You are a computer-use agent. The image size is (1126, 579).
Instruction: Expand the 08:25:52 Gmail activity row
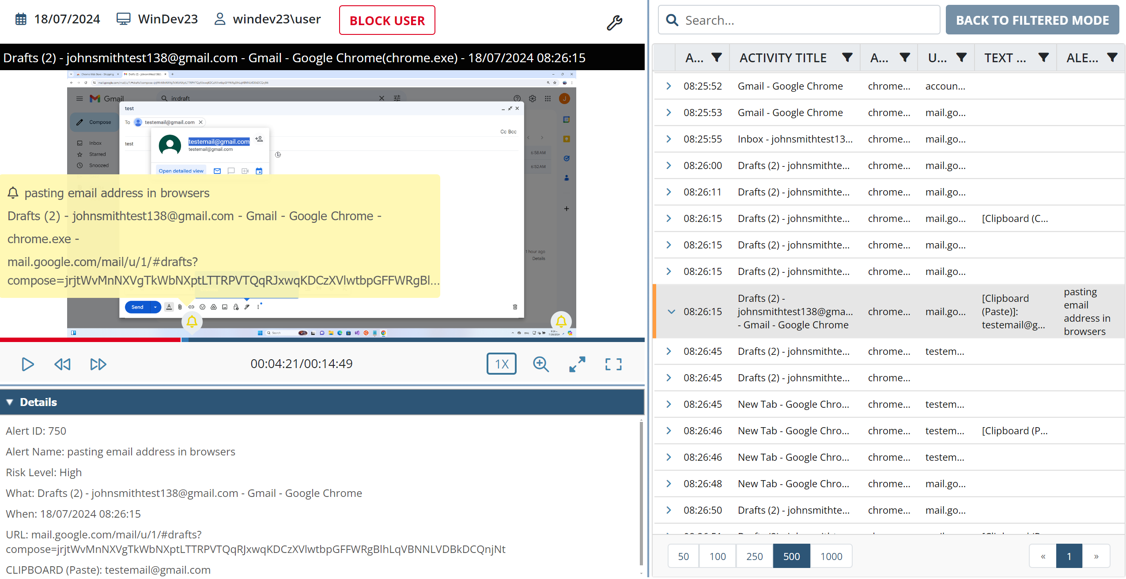pyautogui.click(x=669, y=86)
